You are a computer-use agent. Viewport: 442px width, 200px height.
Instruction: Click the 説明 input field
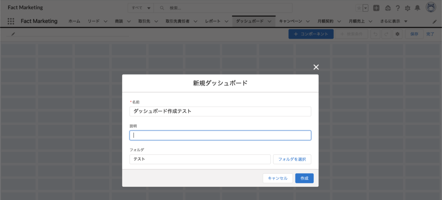tap(220, 135)
